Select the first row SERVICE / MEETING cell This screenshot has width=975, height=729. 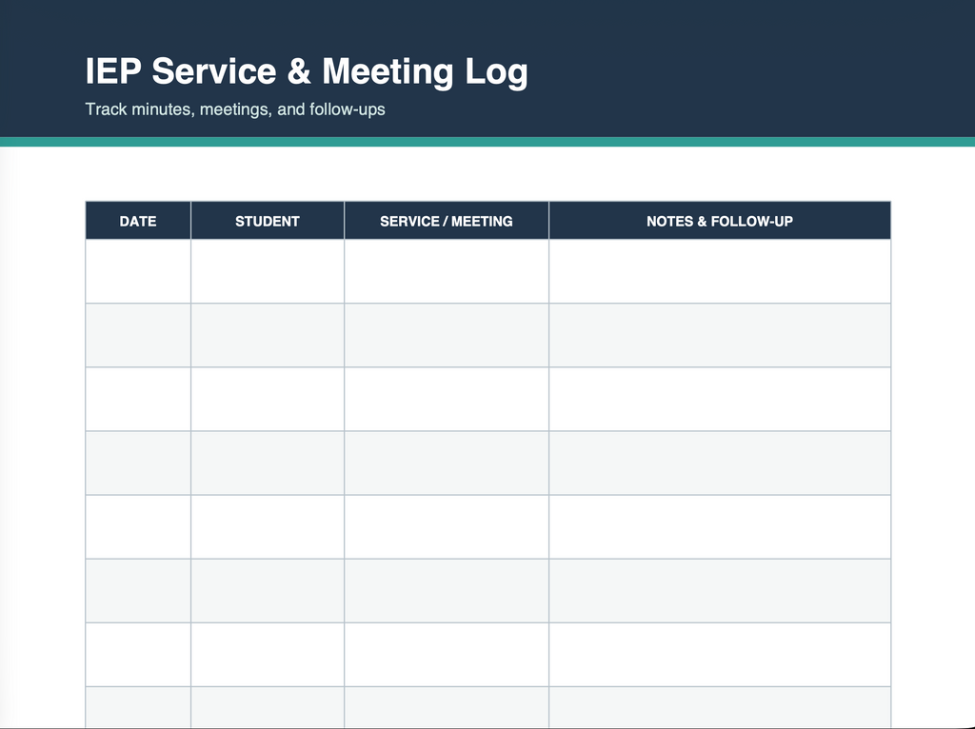click(447, 271)
